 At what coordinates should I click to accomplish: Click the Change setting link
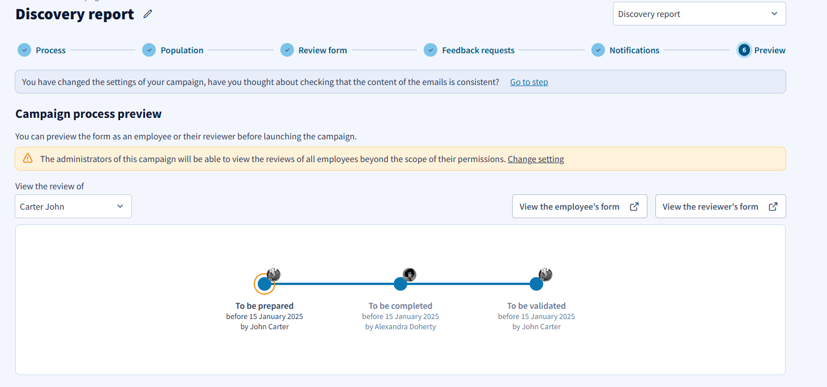tap(536, 159)
